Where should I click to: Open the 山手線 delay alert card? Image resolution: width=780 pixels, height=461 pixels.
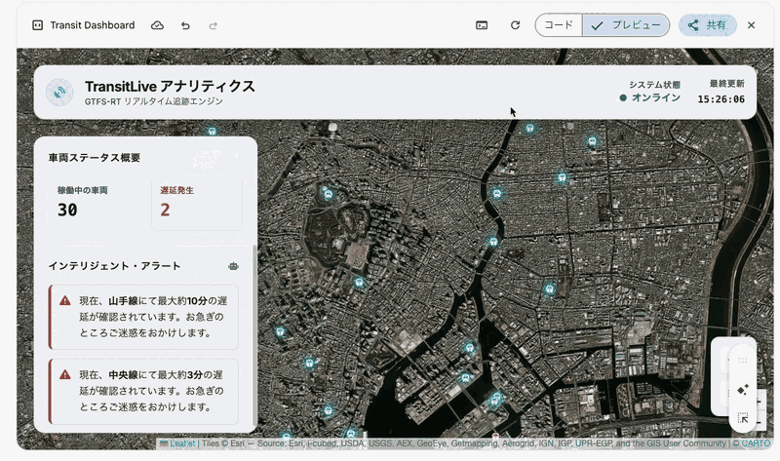point(143,317)
